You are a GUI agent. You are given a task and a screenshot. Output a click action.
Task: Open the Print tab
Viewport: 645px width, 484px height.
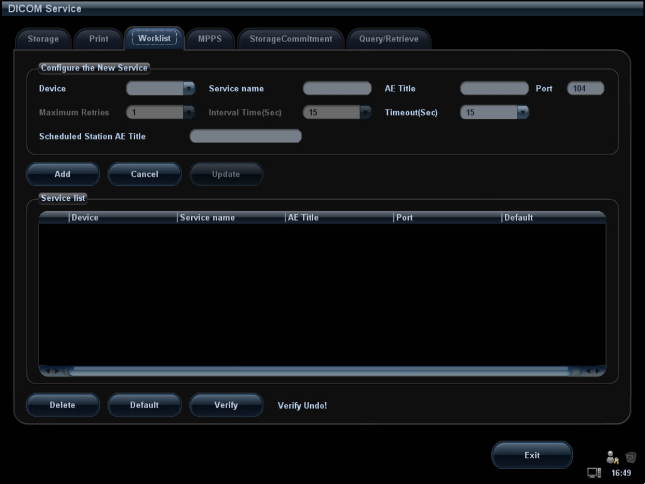[x=98, y=38]
